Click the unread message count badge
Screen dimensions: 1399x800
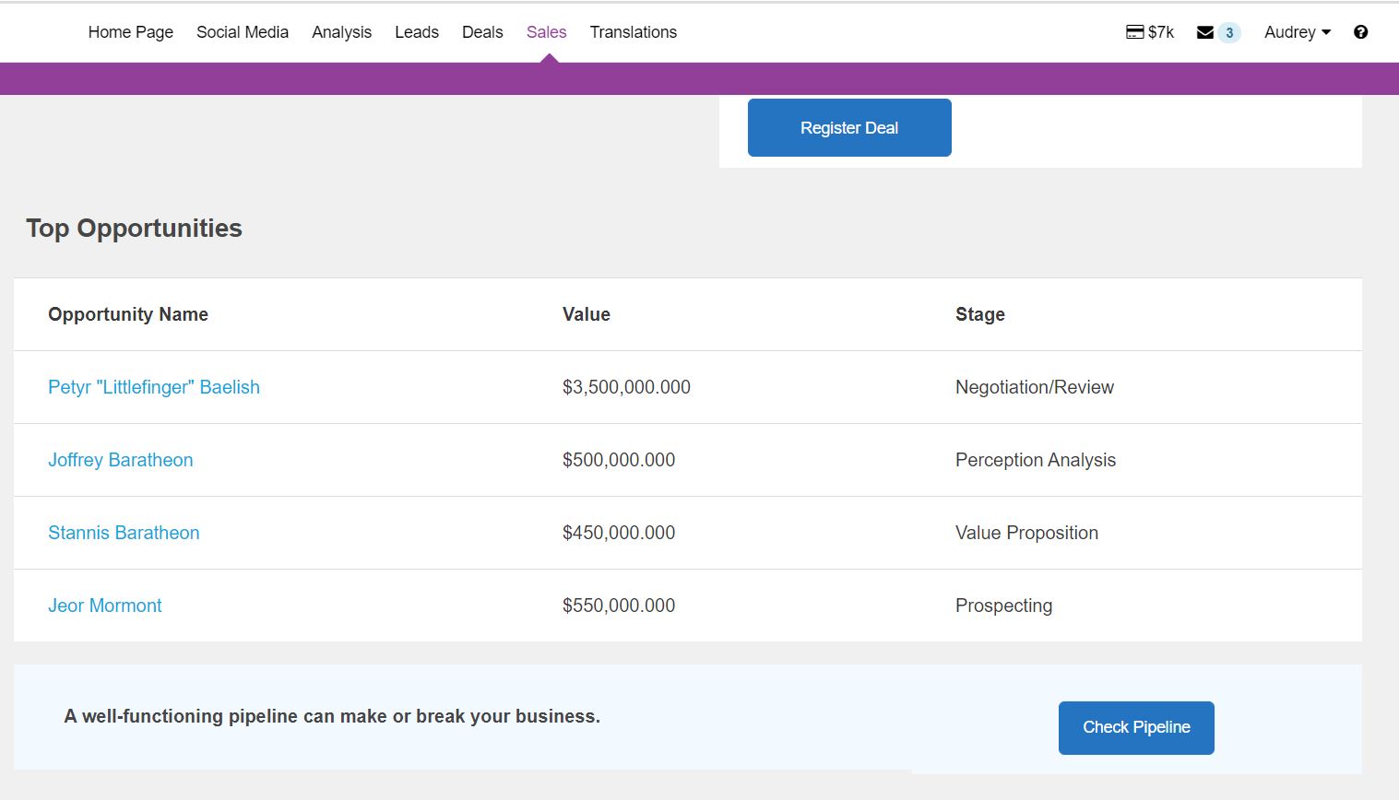tap(1227, 32)
